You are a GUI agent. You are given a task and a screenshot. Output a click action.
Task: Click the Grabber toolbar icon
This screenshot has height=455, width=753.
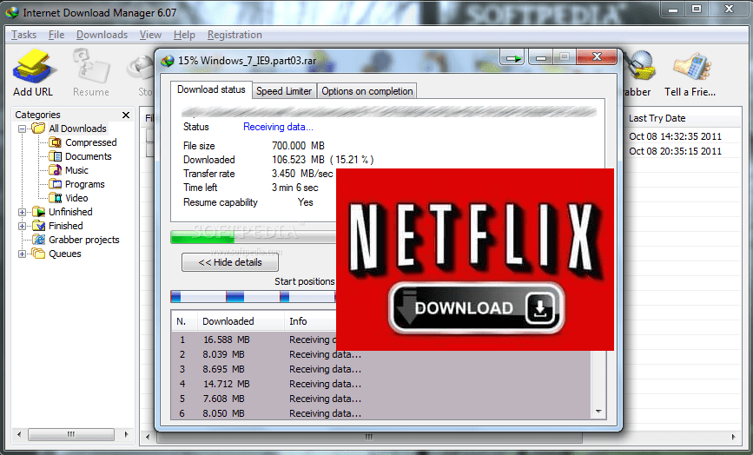[640, 66]
